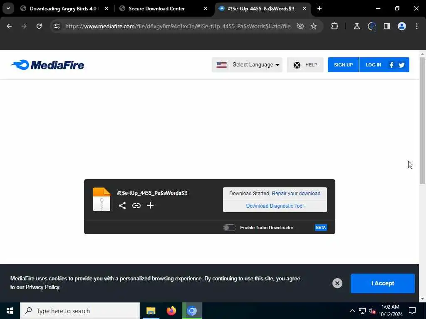This screenshot has width=426, height=319.
Task: Open Chrome three-dot menu
Action: [x=417, y=26]
